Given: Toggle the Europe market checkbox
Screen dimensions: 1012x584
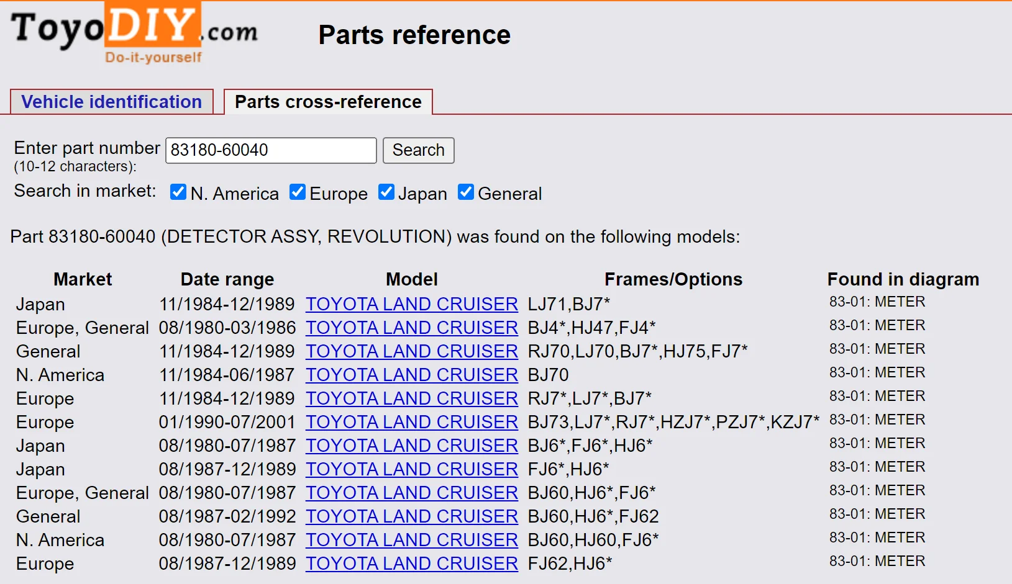Looking at the screenshot, I should (x=298, y=192).
